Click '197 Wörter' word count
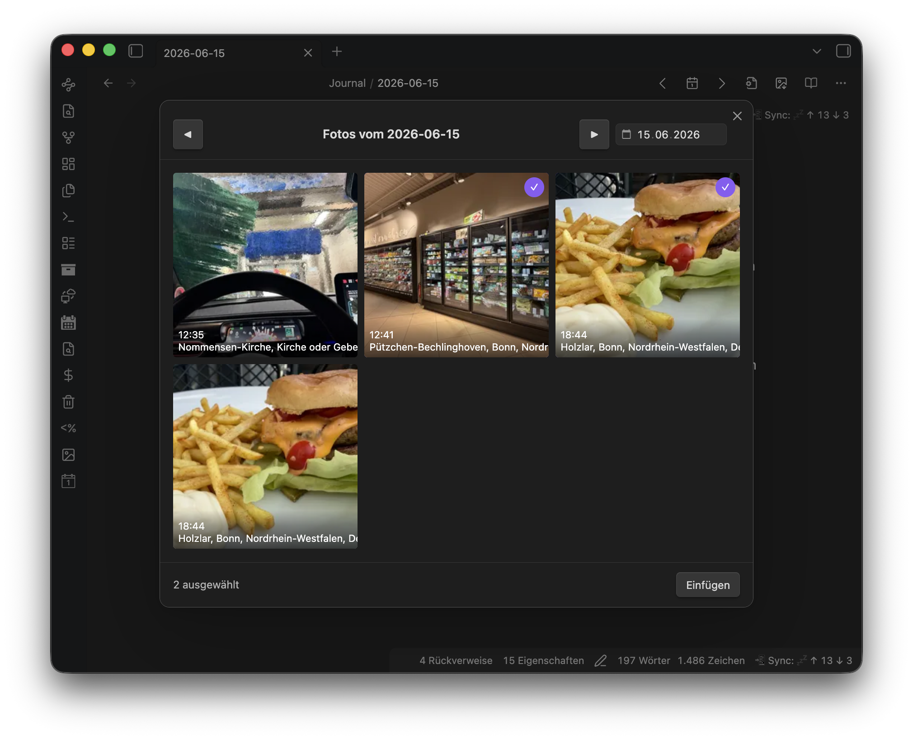The image size is (913, 740). pos(644,661)
